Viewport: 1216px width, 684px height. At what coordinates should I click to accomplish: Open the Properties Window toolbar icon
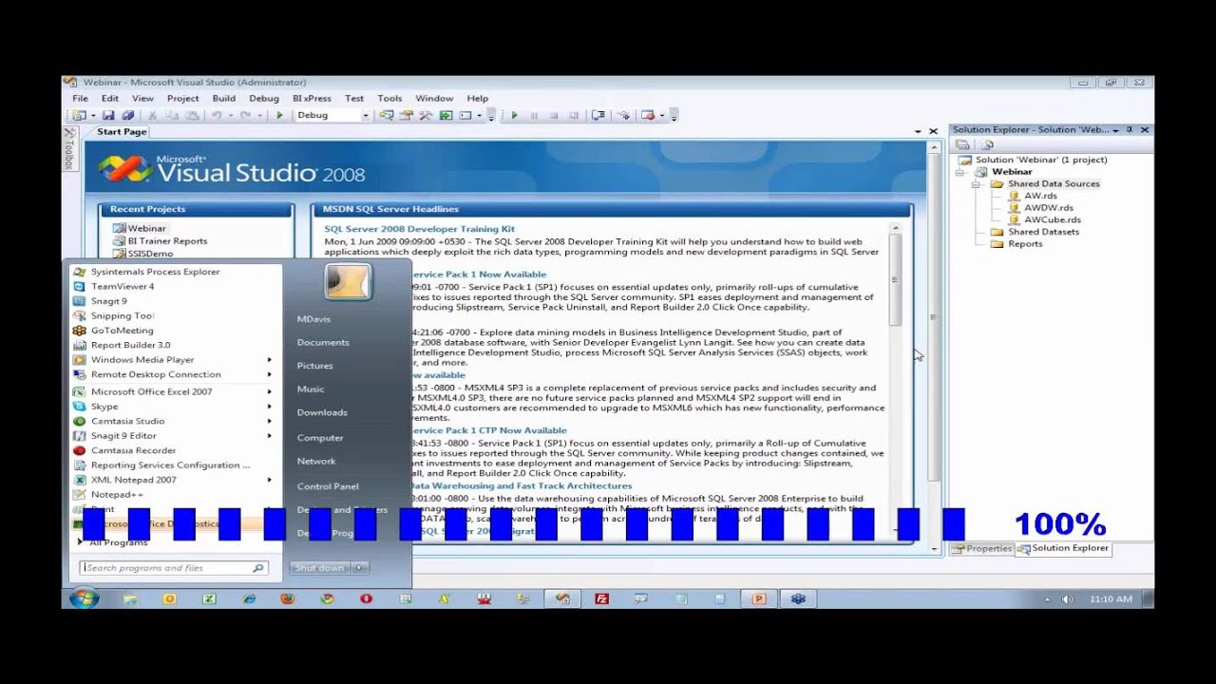point(407,115)
